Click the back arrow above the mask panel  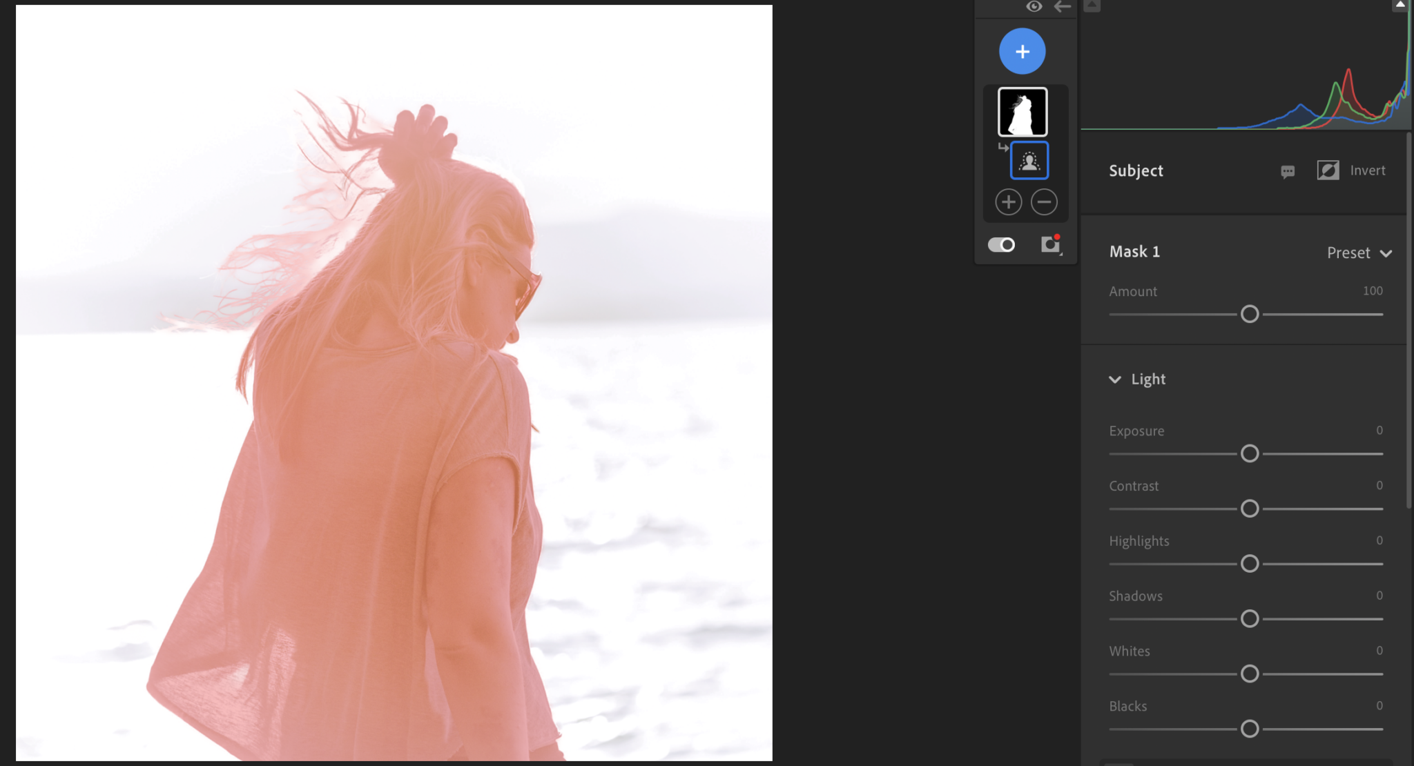[1062, 7]
